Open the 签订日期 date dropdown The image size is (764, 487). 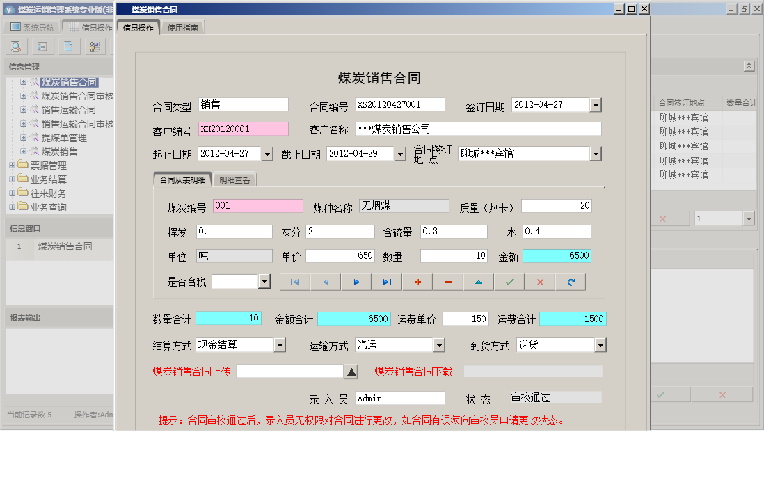595,104
